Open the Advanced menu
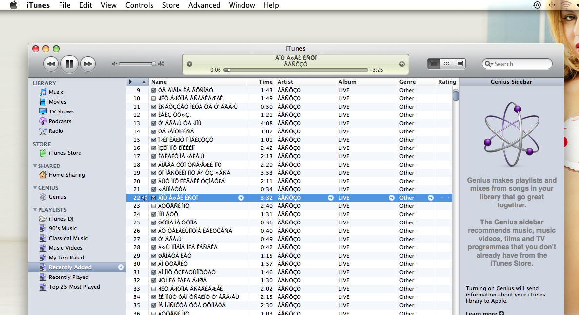The width and height of the screenshot is (579, 315). (204, 5)
